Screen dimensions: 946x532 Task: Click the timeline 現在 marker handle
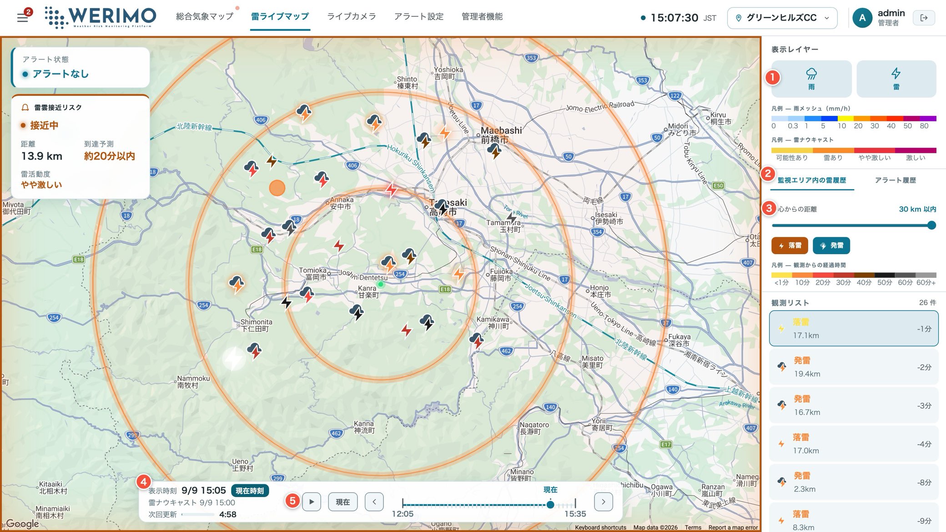(550, 504)
